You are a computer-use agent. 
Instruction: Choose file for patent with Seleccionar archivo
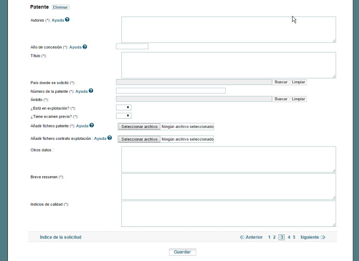pyautogui.click(x=139, y=127)
